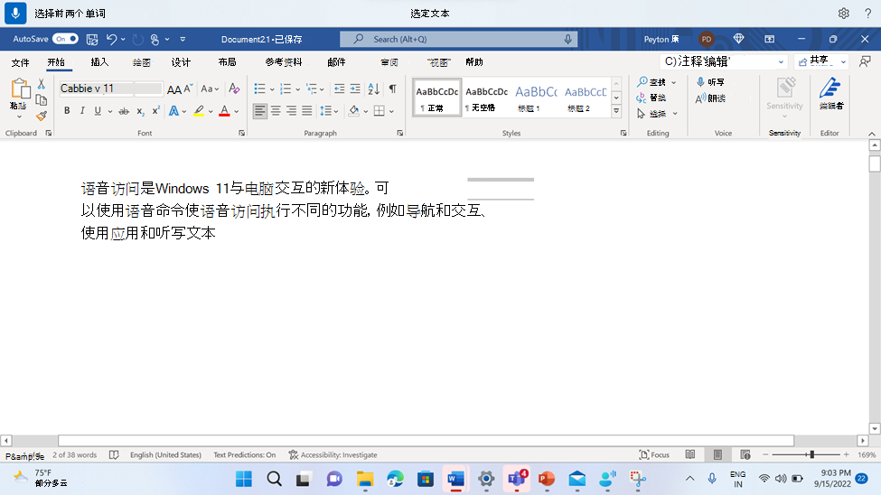The image size is (881, 495).
Task: Increase font size with large A
Action: point(174,89)
